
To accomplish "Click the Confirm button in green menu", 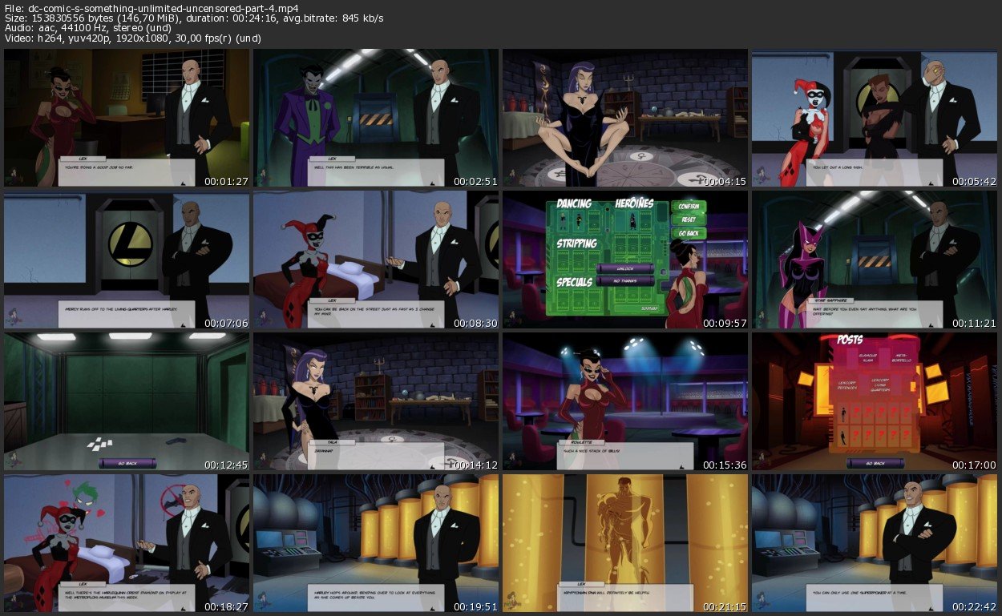I will tap(688, 206).
